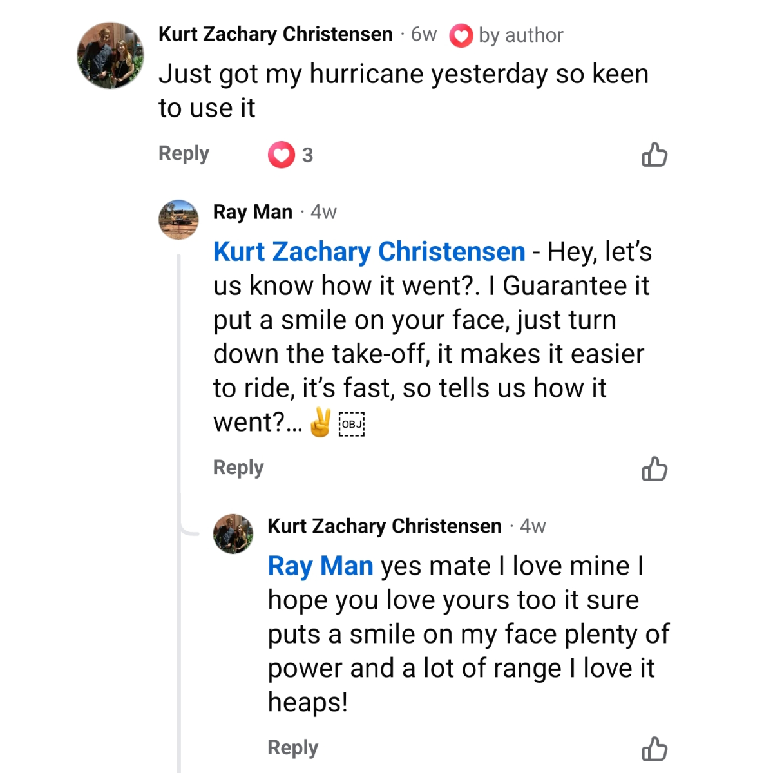Image resolution: width=773 pixels, height=773 pixels.
Task: Click the heart 'by author' badge
Action: (x=461, y=35)
